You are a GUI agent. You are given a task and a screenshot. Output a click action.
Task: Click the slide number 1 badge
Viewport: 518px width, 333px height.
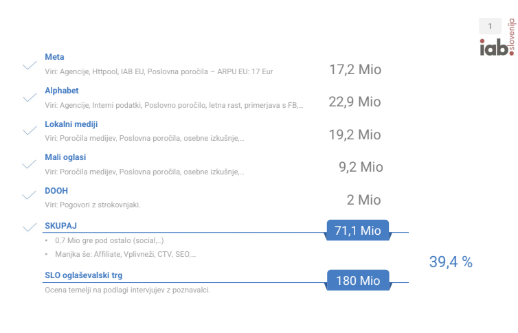click(490, 26)
